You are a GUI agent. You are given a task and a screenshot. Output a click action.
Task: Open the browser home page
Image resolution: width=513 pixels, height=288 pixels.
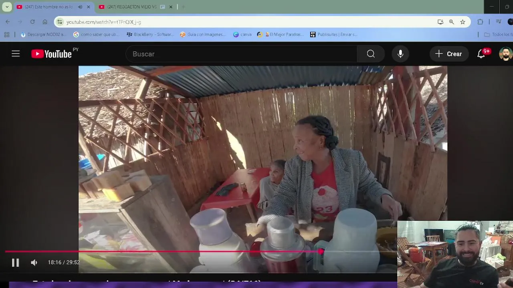(x=45, y=22)
